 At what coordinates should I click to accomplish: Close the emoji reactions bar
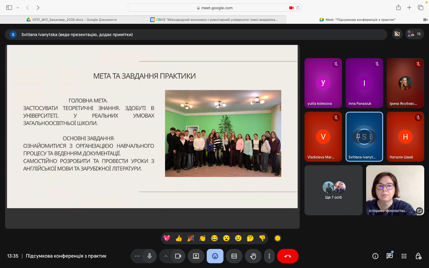click(x=215, y=256)
